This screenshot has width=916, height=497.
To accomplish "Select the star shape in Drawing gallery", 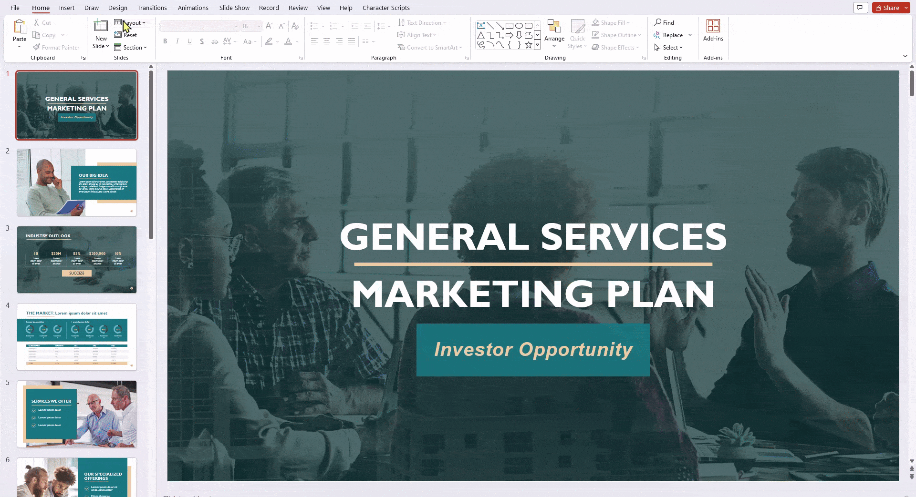I will [528, 44].
